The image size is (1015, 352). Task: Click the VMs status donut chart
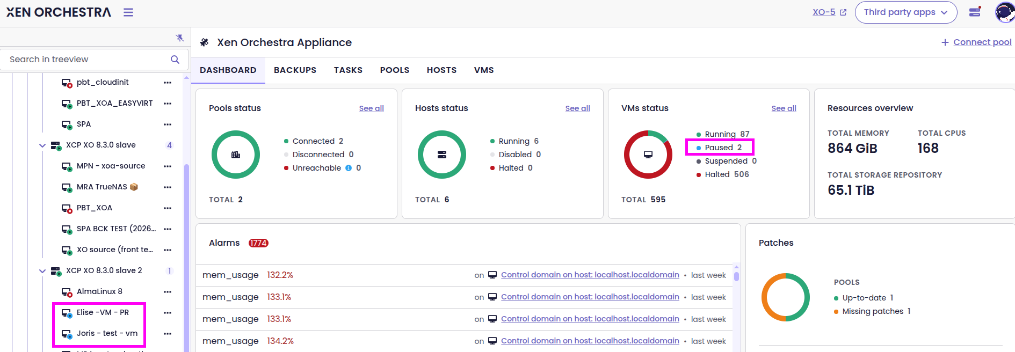648,155
